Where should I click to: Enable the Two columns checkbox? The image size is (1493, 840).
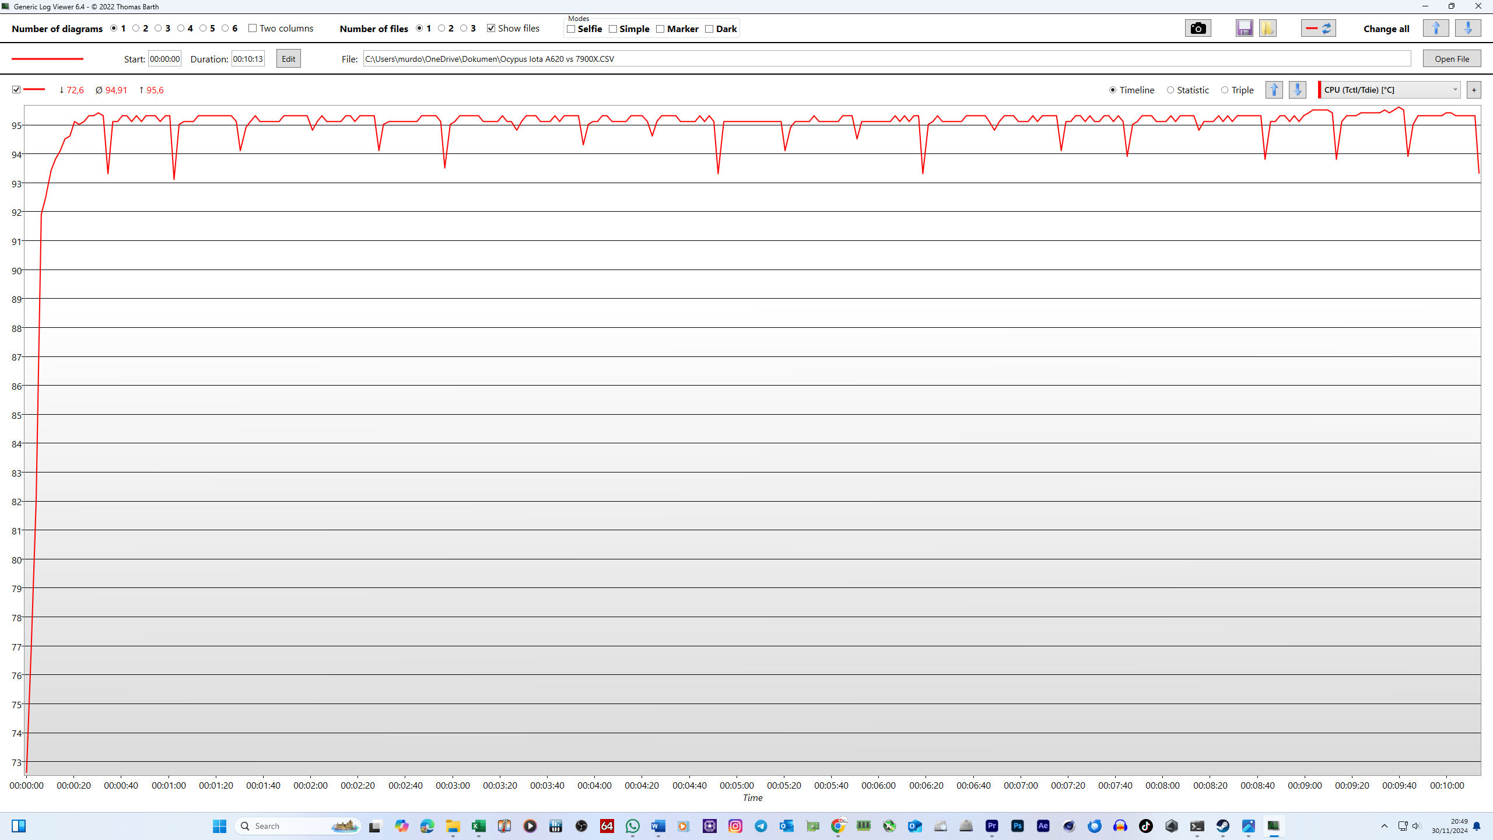point(253,28)
